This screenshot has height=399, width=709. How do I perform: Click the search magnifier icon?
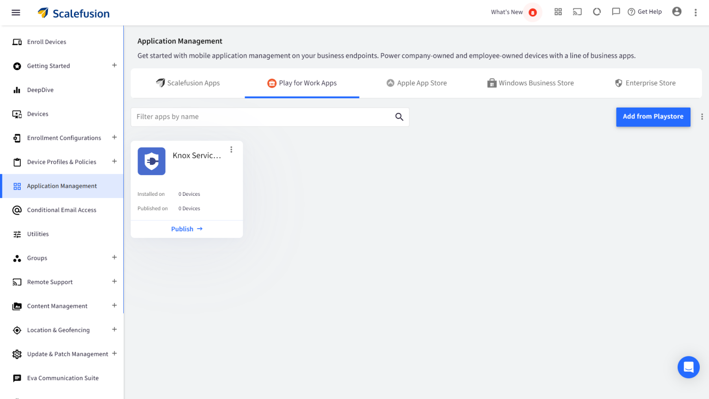click(399, 117)
